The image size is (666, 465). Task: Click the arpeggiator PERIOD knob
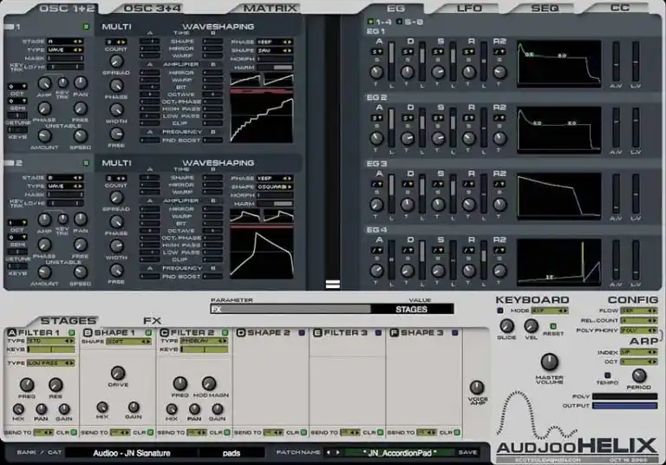(639, 376)
